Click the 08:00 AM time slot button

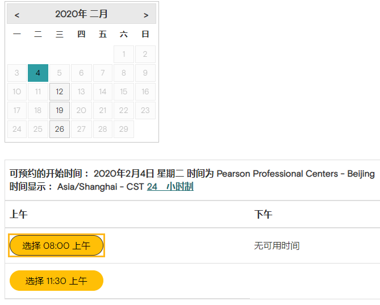(56, 245)
